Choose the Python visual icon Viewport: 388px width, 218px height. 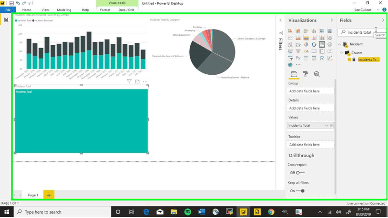coord(298,58)
